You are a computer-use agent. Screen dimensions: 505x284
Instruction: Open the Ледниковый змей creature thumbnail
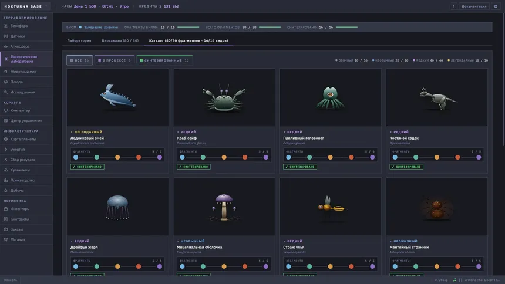tap(117, 97)
